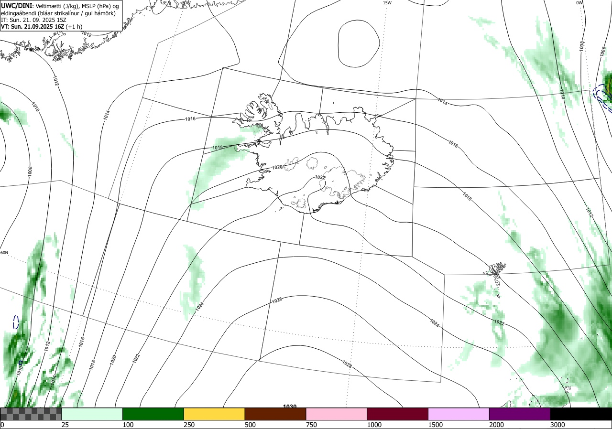This screenshot has width=612, height=429.
Task: Click the "0W" longitude label
Action: 579,3
